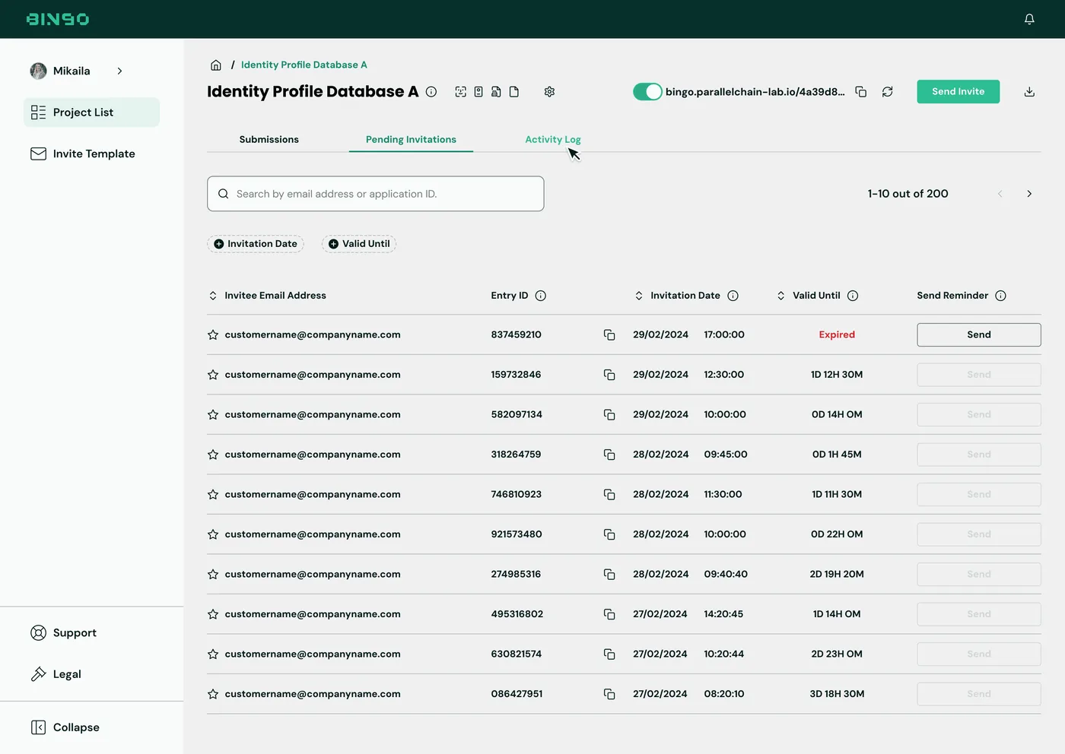Open info icon beside database title
Image resolution: width=1065 pixels, height=754 pixels.
click(x=431, y=92)
